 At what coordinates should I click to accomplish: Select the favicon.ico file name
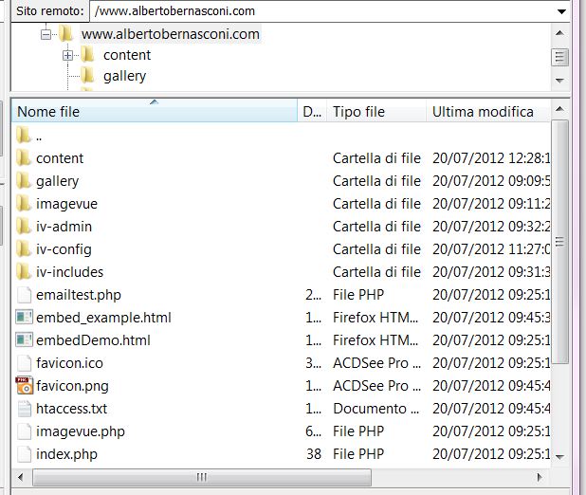coord(69,363)
